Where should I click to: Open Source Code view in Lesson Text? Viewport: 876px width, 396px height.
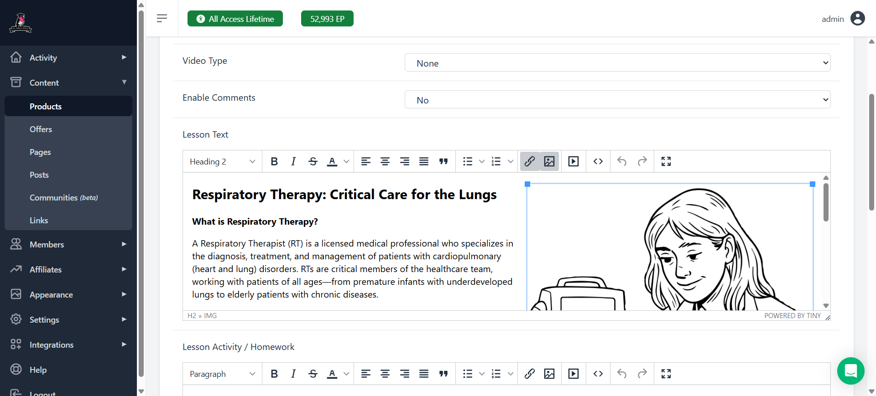tap(598, 161)
